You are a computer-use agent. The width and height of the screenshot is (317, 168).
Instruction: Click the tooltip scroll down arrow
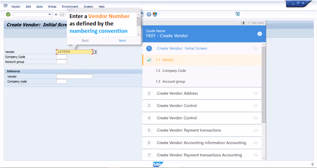click(x=139, y=35)
